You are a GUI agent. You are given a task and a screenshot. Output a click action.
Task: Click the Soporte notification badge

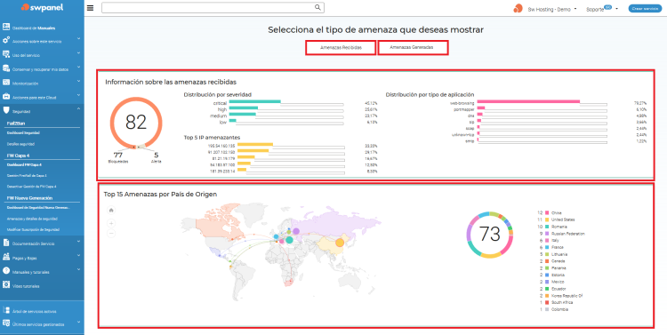[x=608, y=7]
